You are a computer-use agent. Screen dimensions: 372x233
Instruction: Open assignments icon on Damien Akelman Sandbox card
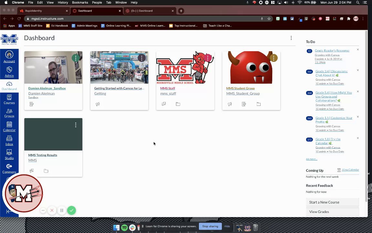[x=32, y=104]
